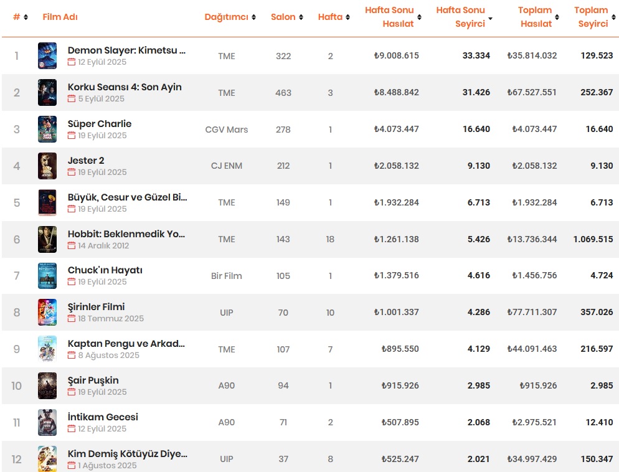Sort by the Salon column header

pyautogui.click(x=283, y=17)
